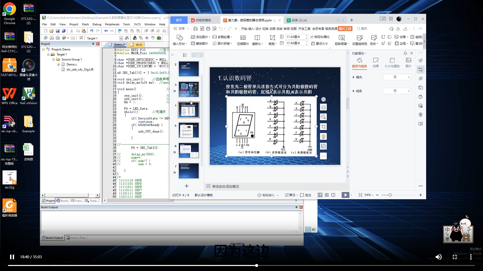This screenshot has width=483, height=271.
Task: Click the 单击此处添加备注 notes area
Action: 225,186
